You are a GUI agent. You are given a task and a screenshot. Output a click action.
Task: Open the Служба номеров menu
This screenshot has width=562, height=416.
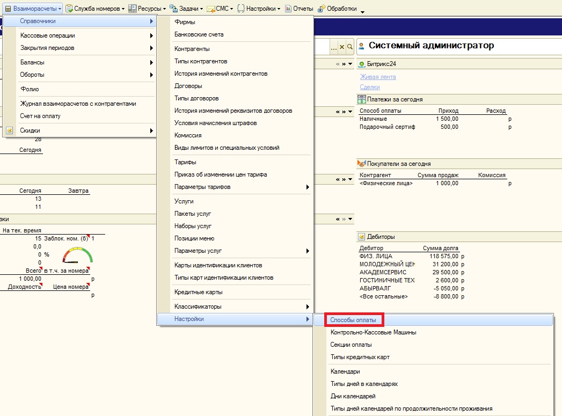(96, 9)
